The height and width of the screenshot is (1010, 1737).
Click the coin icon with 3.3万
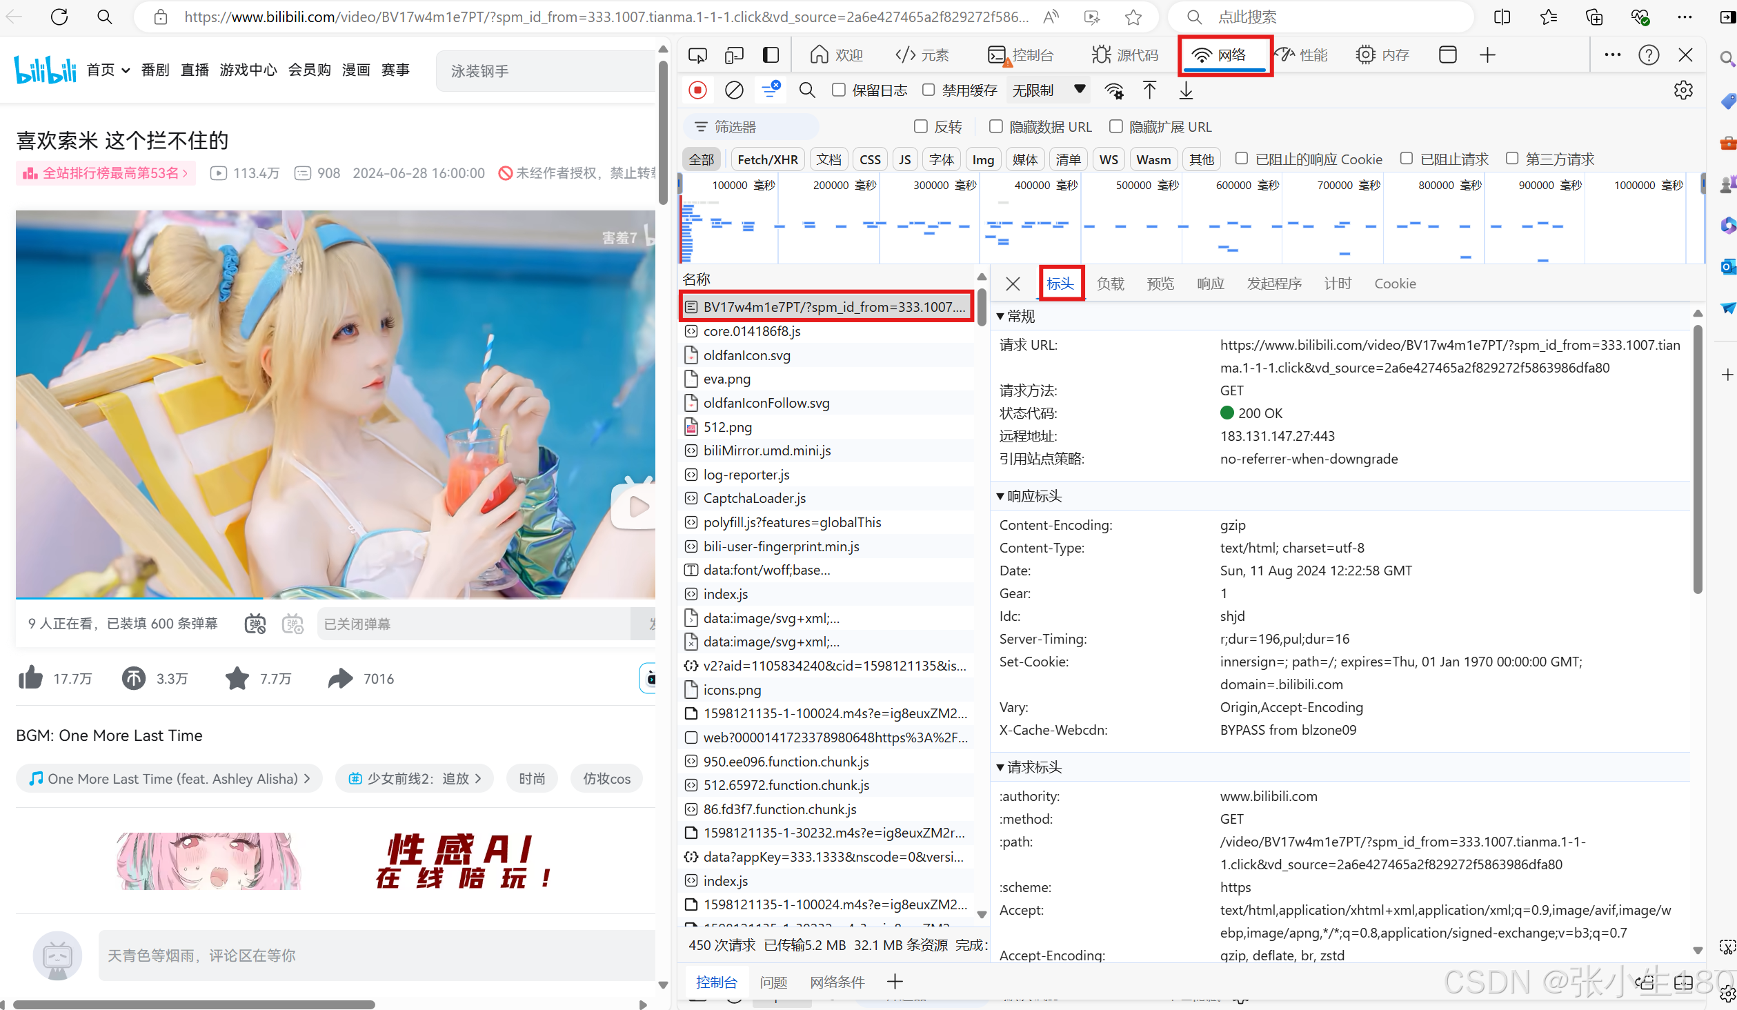134,678
